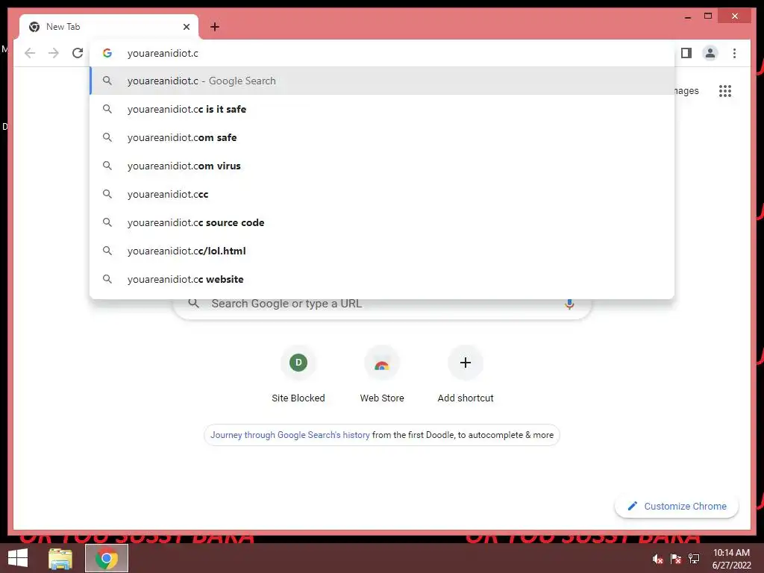Choose suggestion 'youareanidiot.cc website'
This screenshot has width=764, height=573.
383,279
